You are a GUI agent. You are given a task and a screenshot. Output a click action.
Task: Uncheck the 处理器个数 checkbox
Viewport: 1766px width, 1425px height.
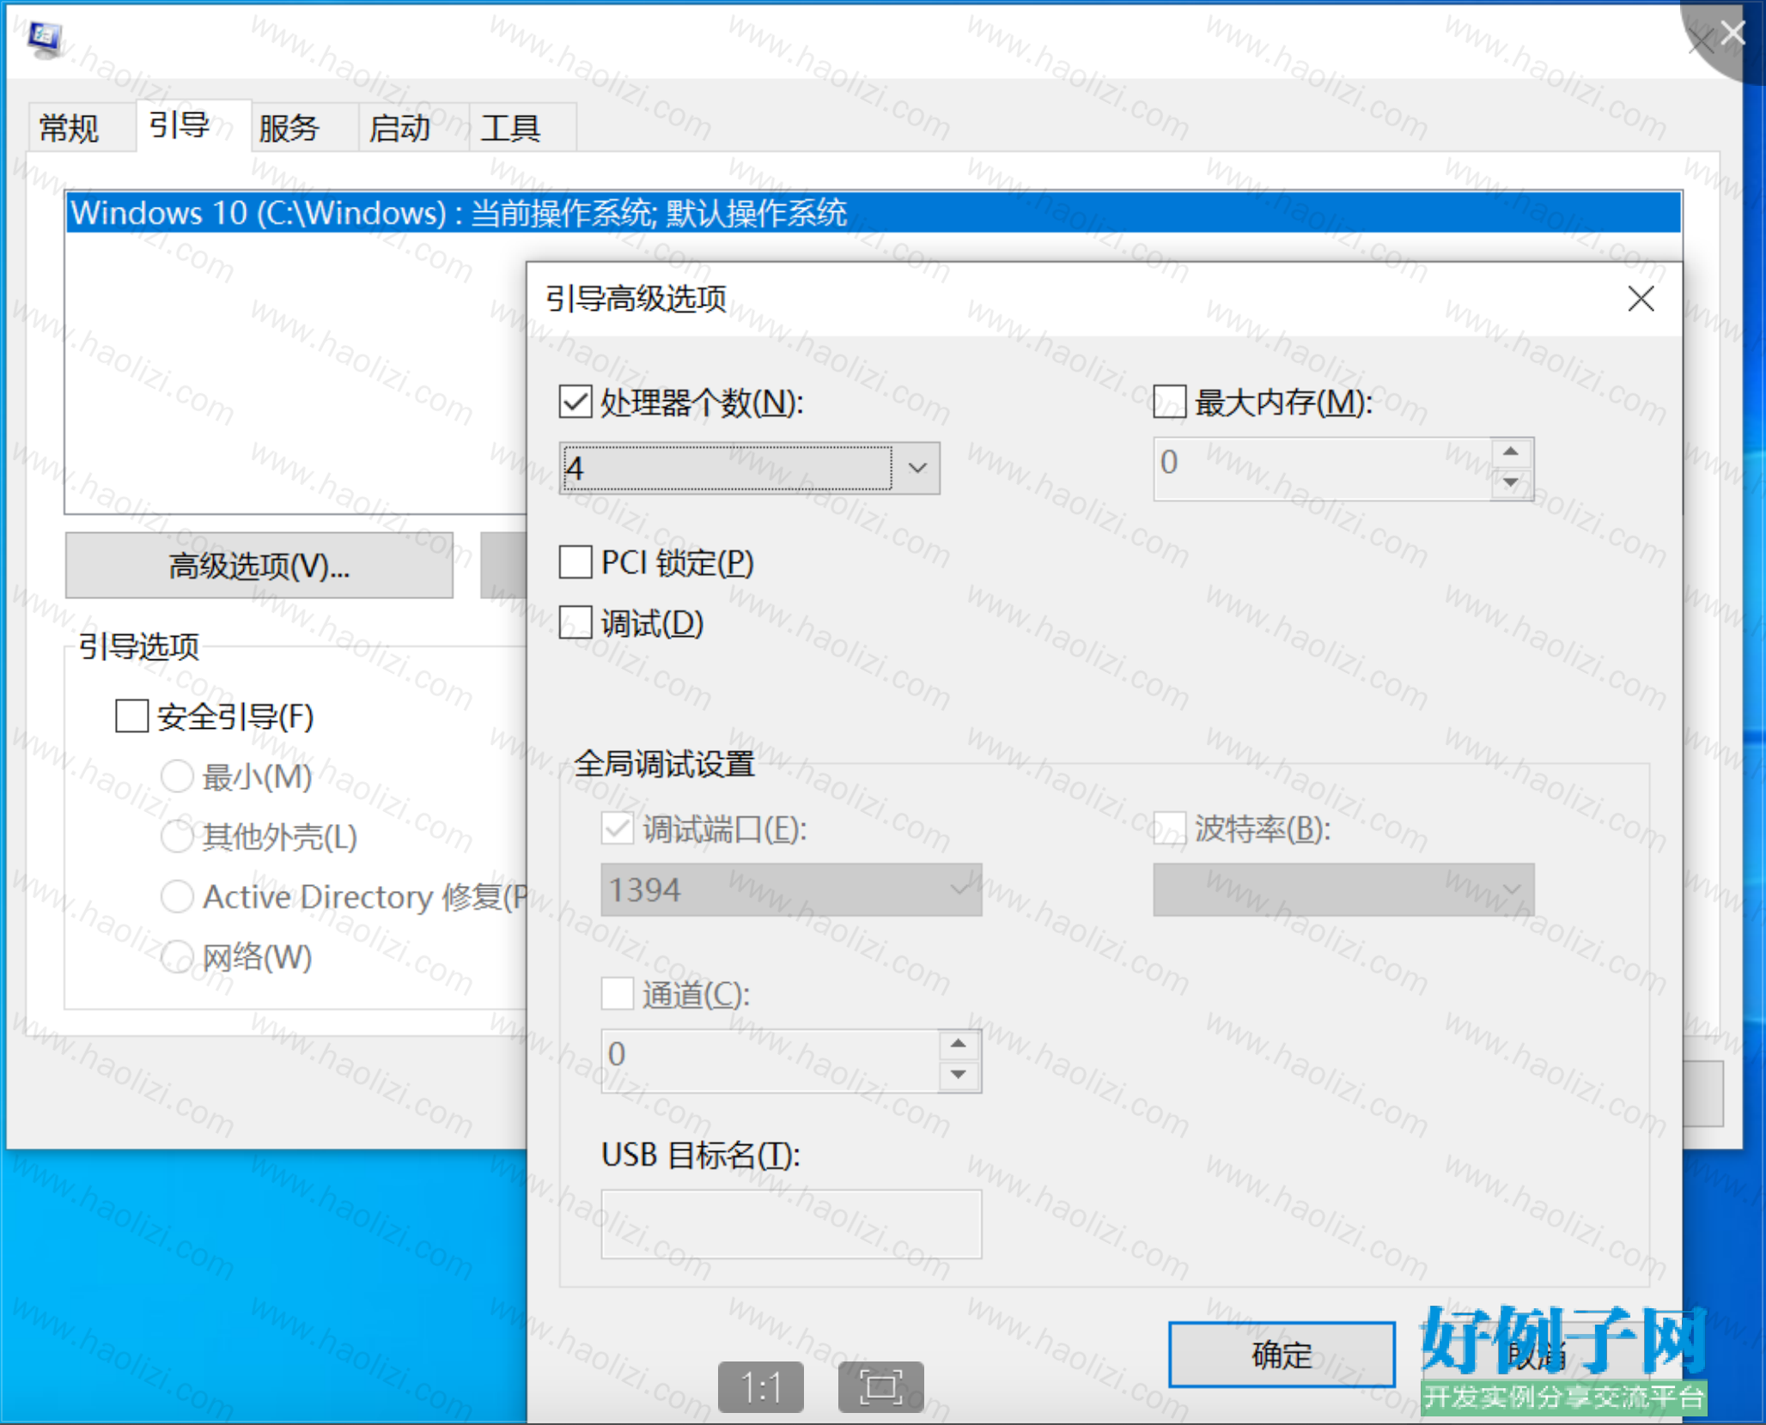point(575,402)
